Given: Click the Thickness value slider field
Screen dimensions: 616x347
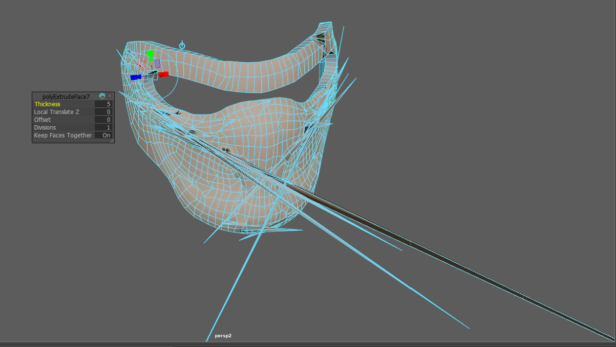Looking at the screenshot, I should click(x=103, y=104).
